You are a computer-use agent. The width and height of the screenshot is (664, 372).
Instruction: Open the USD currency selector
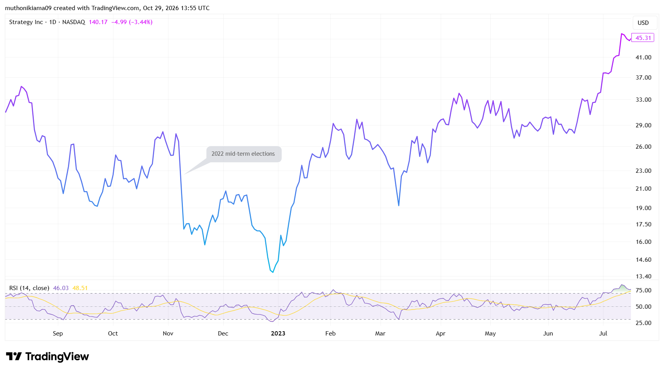point(645,23)
